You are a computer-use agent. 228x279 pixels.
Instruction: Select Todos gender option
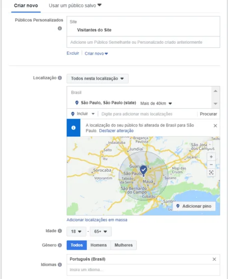pyautogui.click(x=77, y=245)
